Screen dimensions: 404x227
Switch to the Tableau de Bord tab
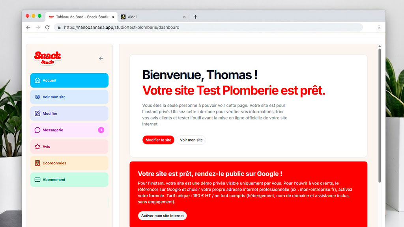(82, 17)
